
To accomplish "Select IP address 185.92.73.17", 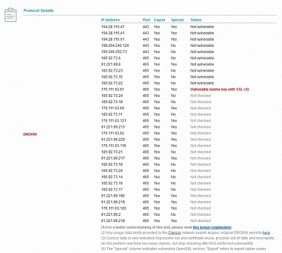I will (x=112, y=189).
